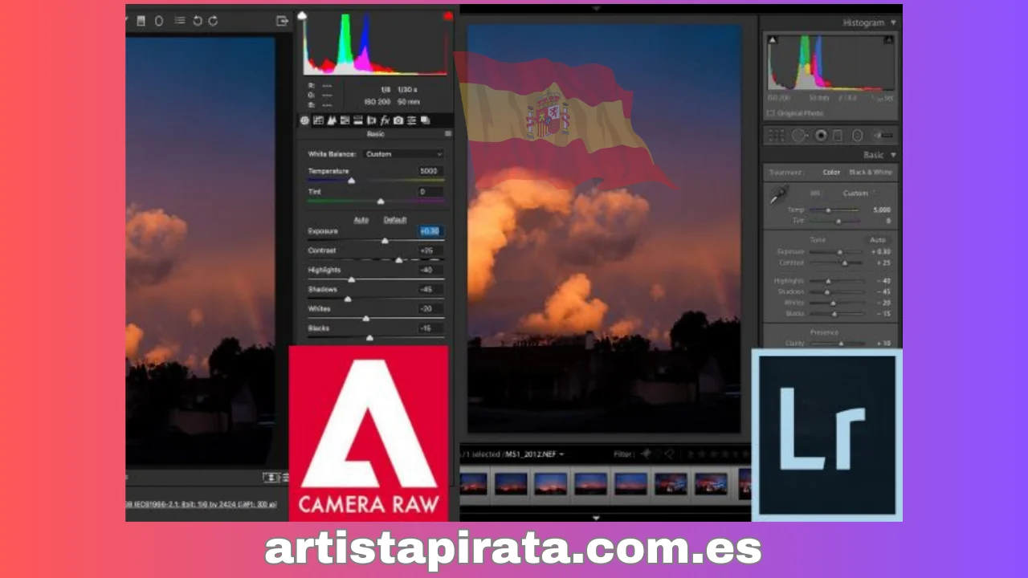Open the Detail panel icon in Camera Raw

pos(332,120)
